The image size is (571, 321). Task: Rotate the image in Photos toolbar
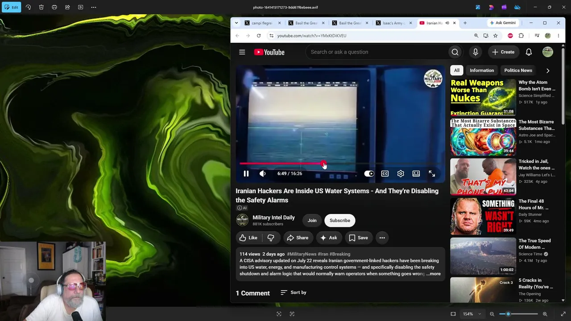tap(28, 7)
